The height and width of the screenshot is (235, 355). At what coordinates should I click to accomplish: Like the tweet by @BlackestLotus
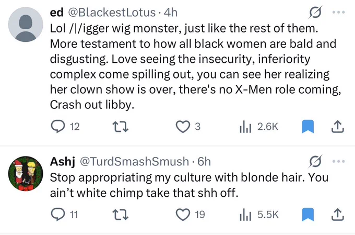point(188,127)
